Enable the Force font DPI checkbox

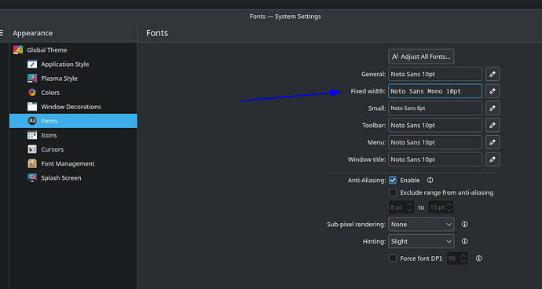(393, 258)
